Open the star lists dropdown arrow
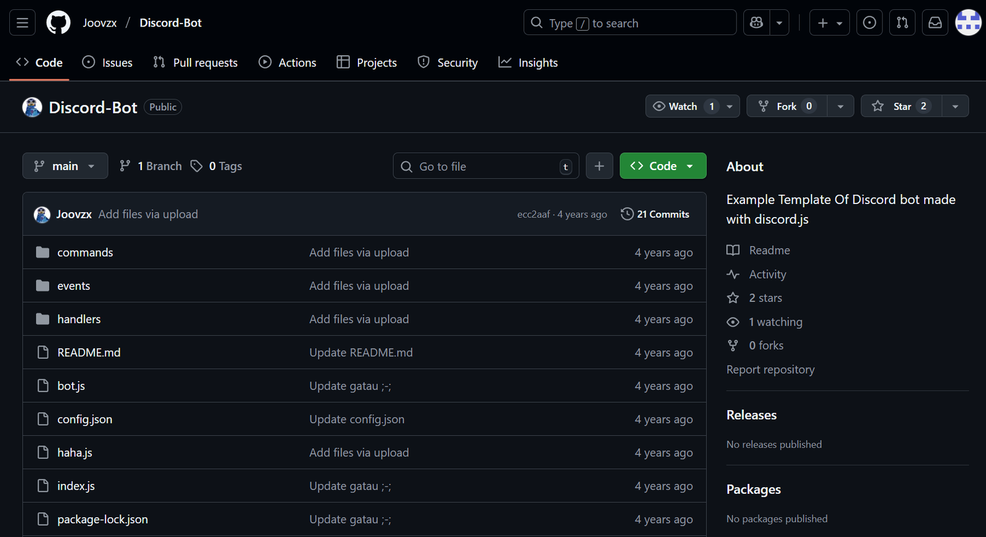This screenshot has height=537, width=986. [955, 106]
